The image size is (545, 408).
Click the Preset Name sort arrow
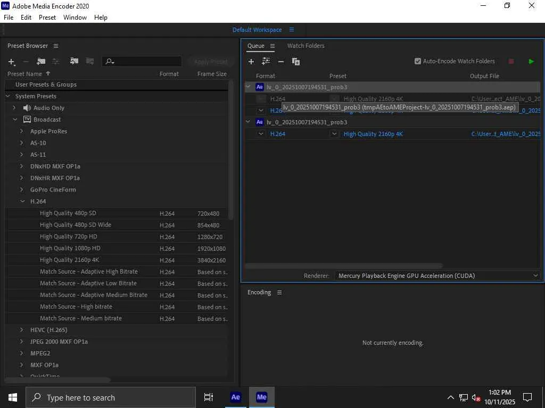click(x=48, y=73)
